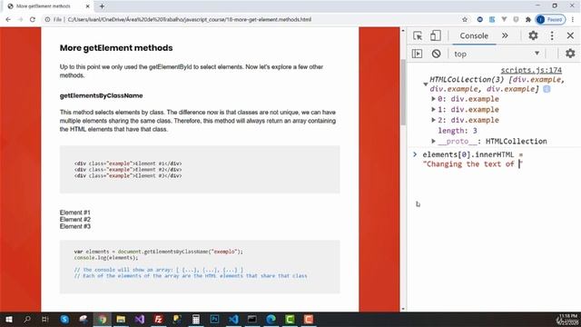
Task: Select the length: 3 property row
Action: [458, 131]
